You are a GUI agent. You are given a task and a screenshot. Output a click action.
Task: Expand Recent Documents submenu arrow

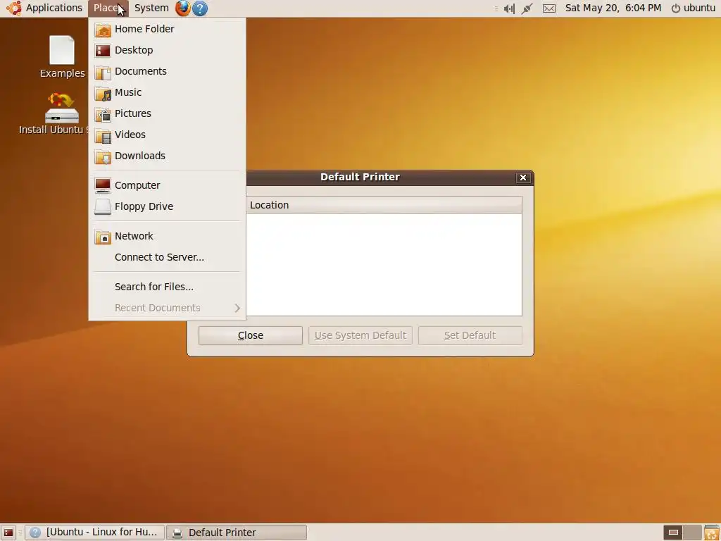[x=237, y=308]
